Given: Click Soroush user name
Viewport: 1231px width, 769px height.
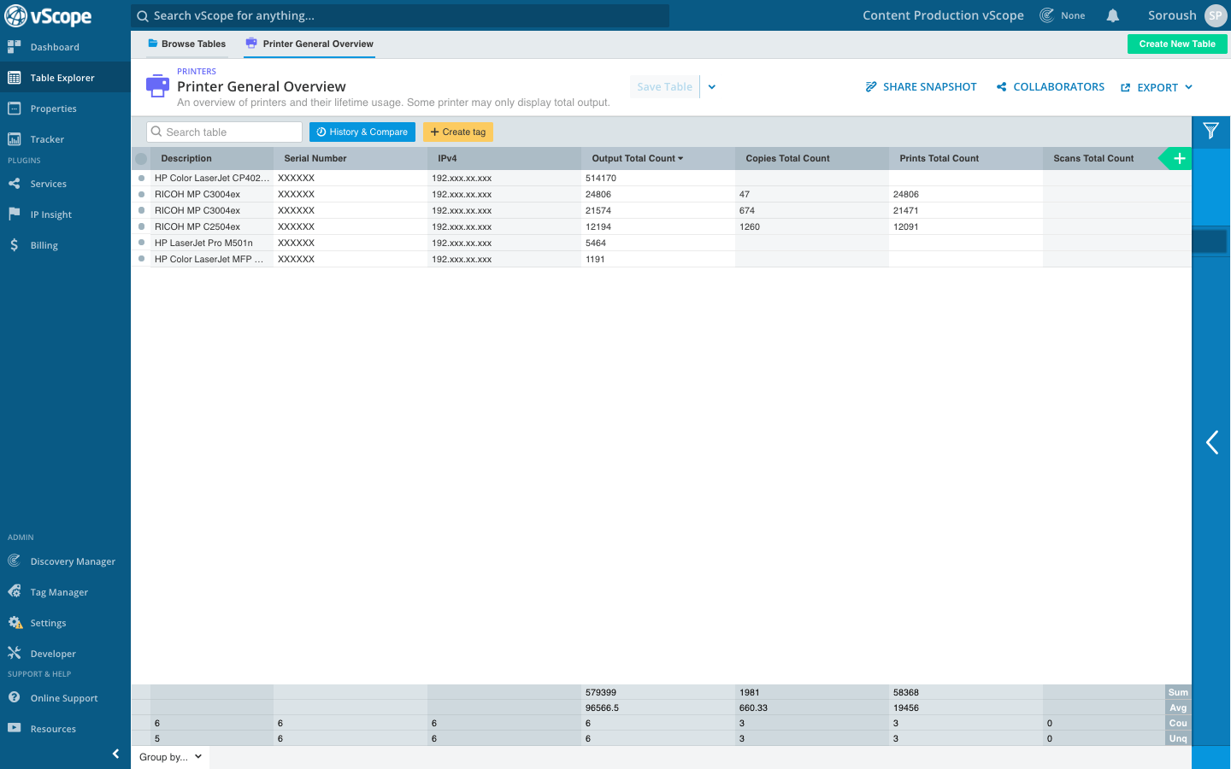Looking at the screenshot, I should coord(1172,15).
